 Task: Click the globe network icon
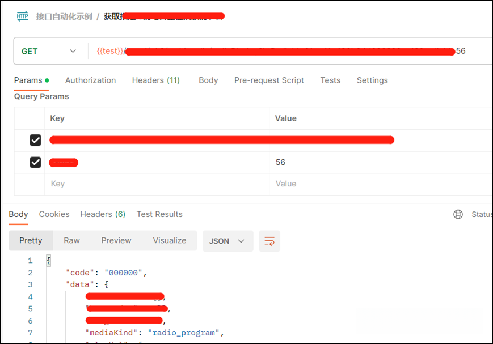[x=458, y=214]
